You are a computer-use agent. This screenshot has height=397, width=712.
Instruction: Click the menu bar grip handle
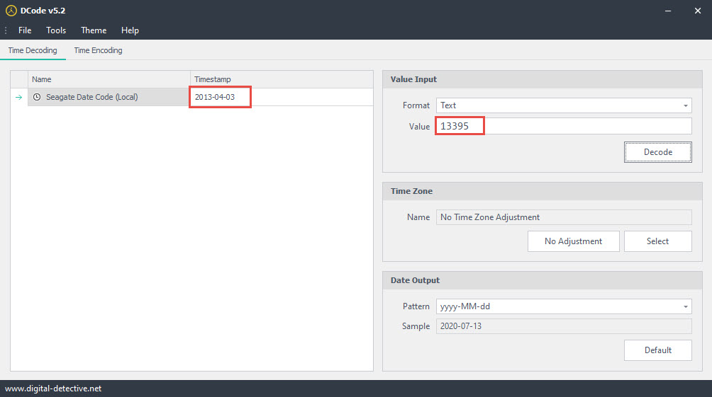click(6, 30)
